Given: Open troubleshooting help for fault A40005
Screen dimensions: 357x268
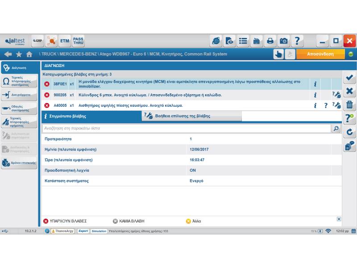Looking at the screenshot, I should 337,105.
